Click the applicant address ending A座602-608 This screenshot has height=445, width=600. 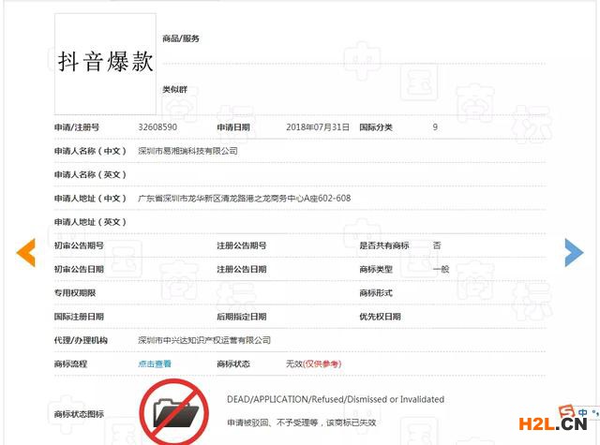pos(244,199)
